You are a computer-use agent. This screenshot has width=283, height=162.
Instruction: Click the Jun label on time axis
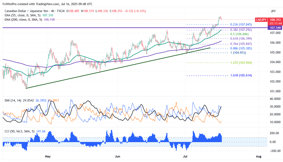118,156
